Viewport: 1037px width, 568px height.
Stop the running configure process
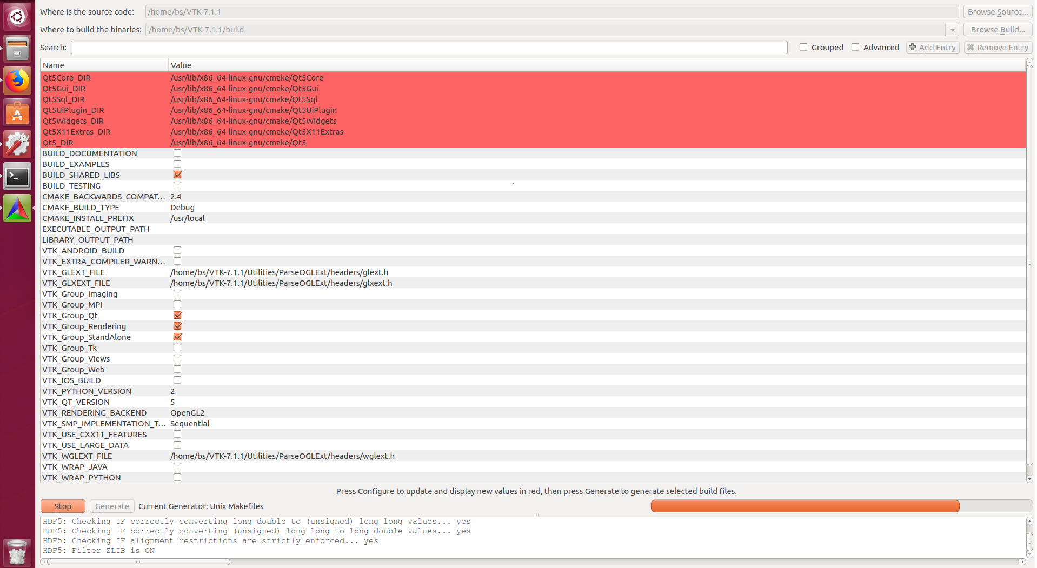pyautogui.click(x=63, y=506)
